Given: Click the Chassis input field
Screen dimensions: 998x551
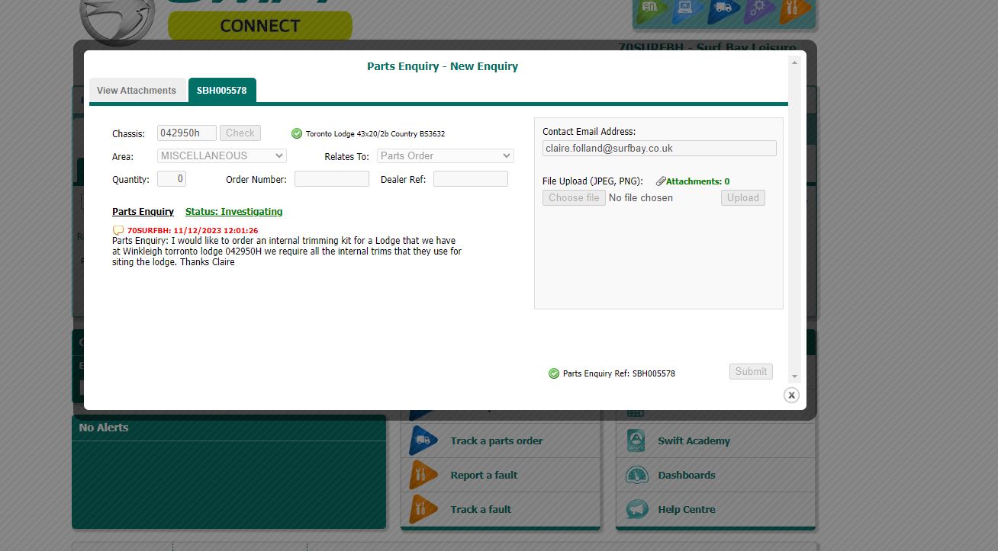Looking at the screenshot, I should click(187, 133).
